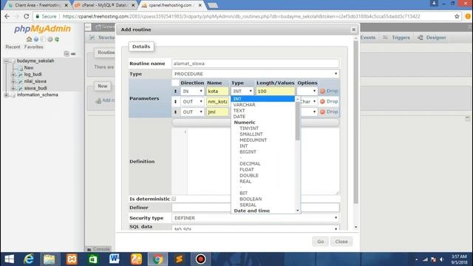Expand information_schema tree node

[6, 95]
